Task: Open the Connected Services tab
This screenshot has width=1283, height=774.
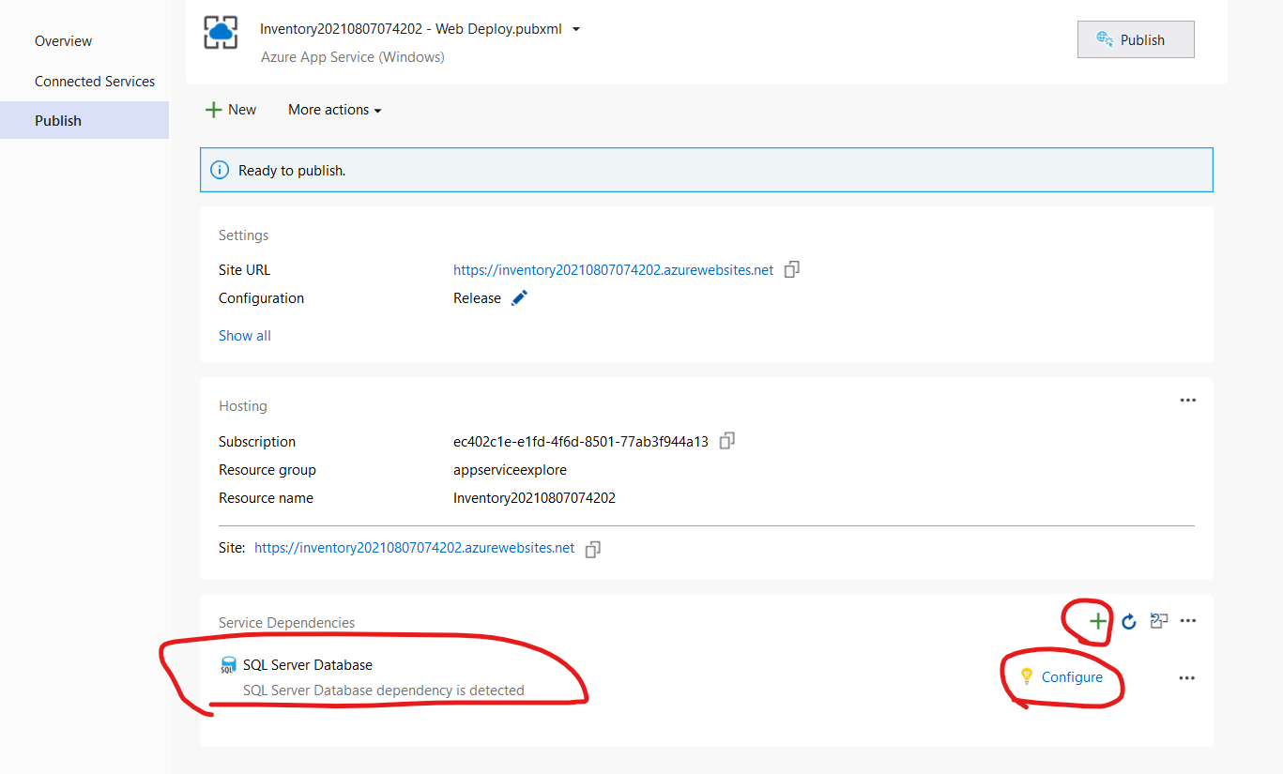Action: click(x=95, y=82)
